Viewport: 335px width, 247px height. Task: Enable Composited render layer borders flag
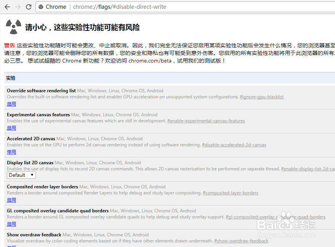point(11,200)
